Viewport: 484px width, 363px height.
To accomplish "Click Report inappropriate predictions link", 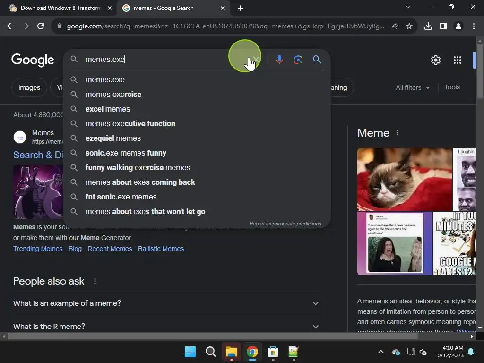I will coord(285,224).
